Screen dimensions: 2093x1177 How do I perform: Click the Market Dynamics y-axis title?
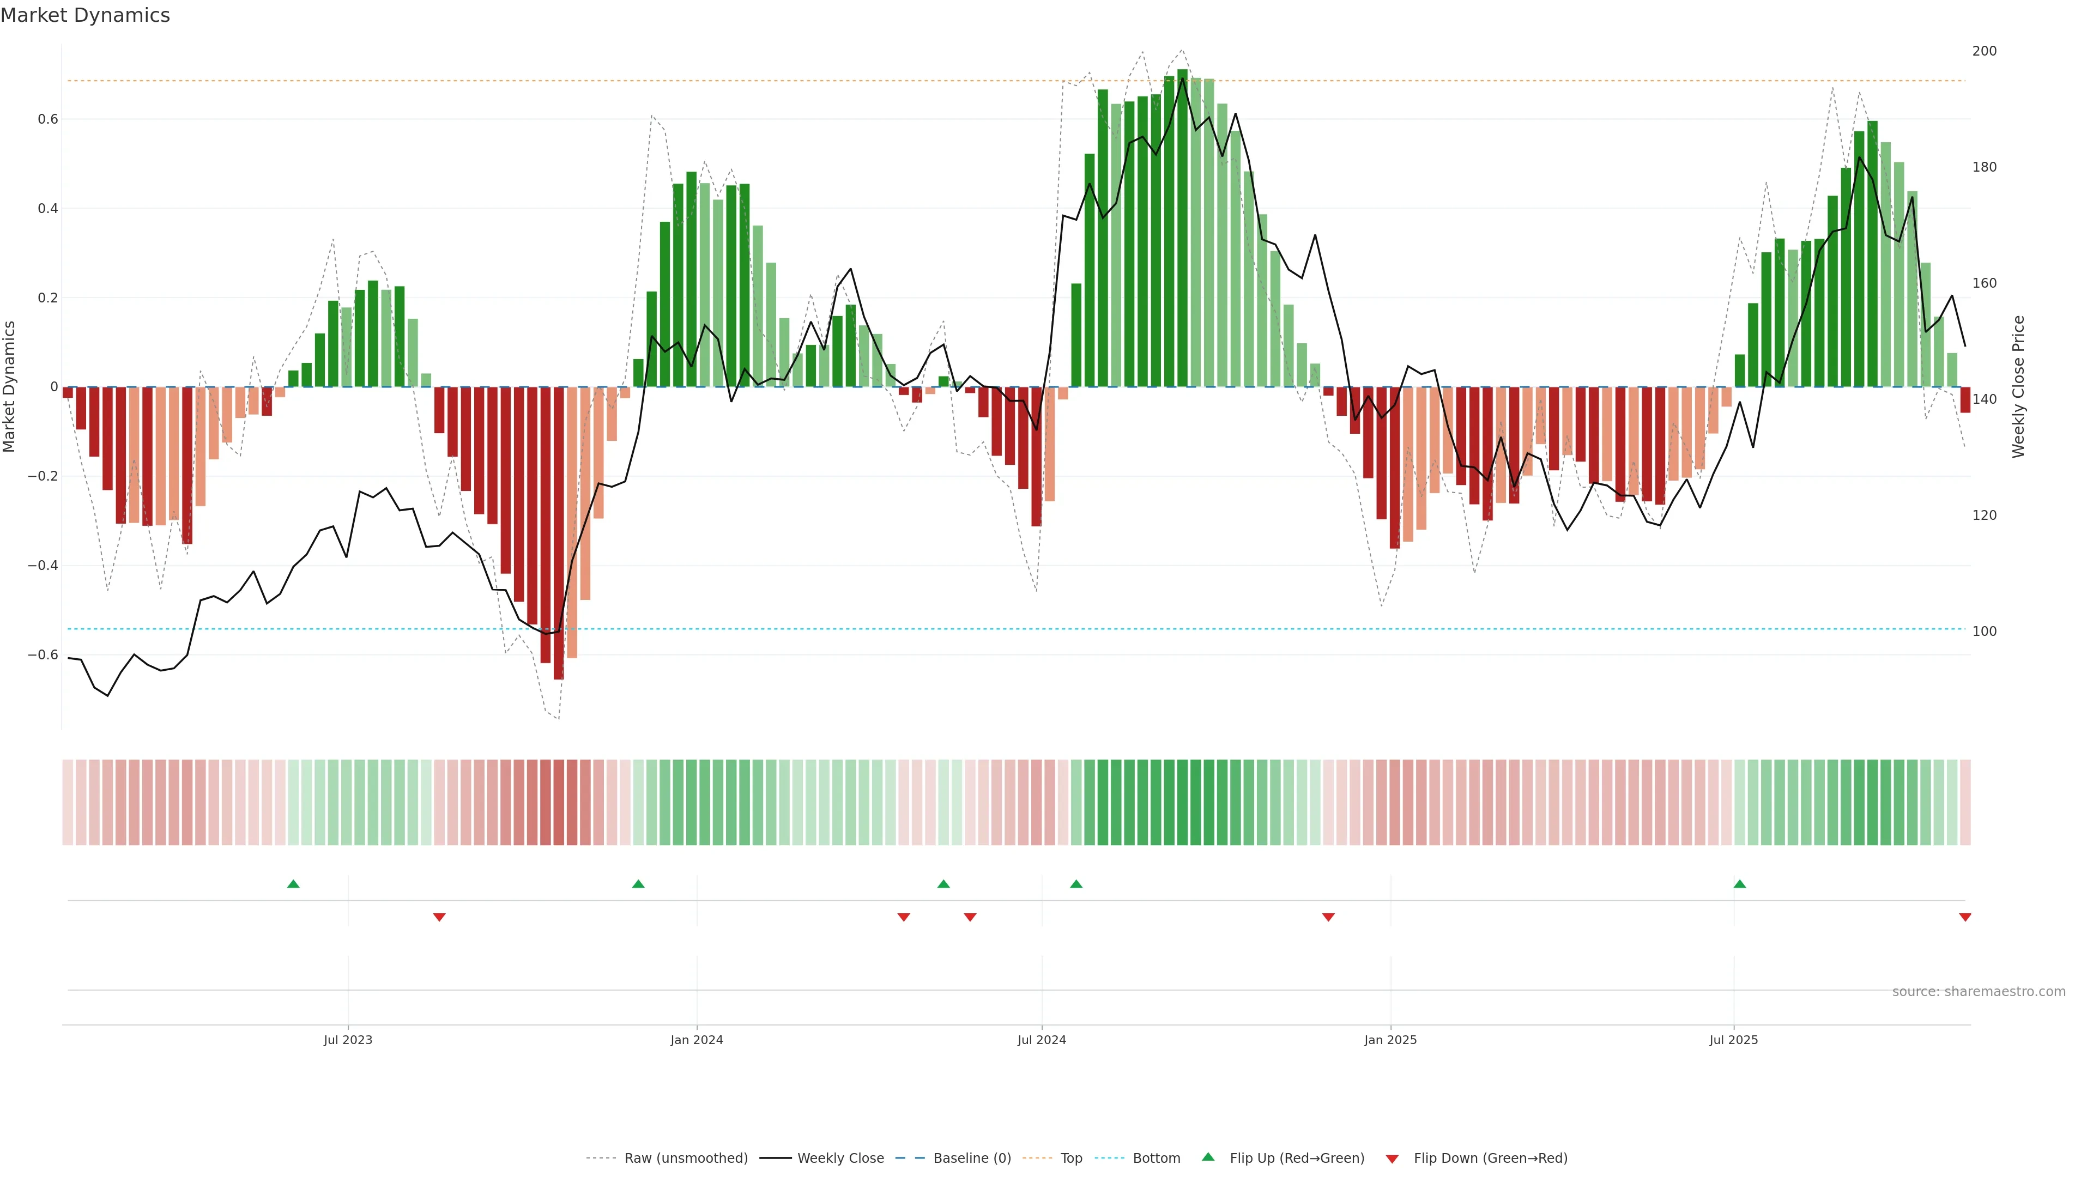[10, 387]
